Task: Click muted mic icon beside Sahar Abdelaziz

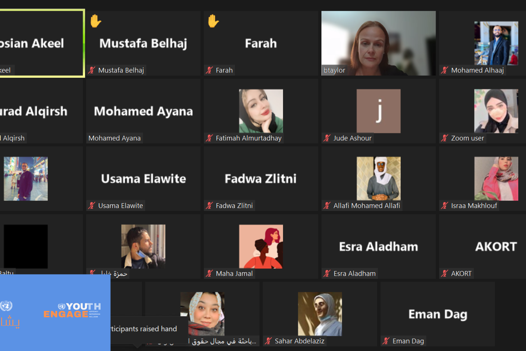Action: [268, 341]
